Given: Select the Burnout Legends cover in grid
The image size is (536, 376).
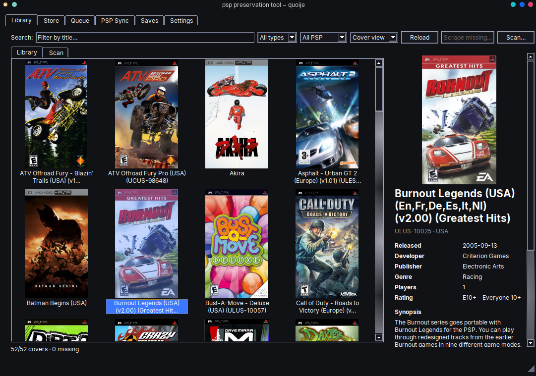Looking at the screenshot, I should [147, 244].
